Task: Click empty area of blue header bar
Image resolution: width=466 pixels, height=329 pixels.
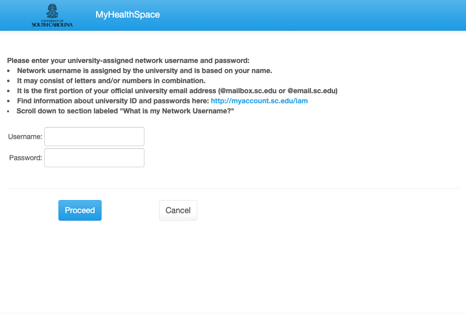Action: point(312,15)
